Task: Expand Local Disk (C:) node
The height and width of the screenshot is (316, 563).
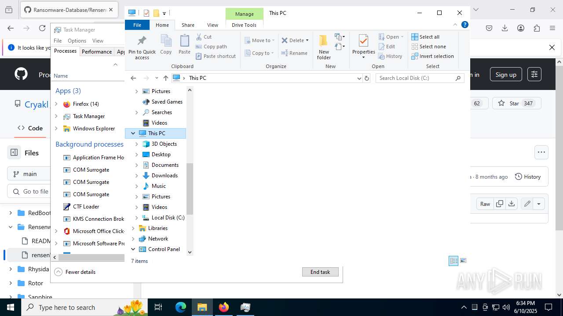Action: tap(136, 218)
